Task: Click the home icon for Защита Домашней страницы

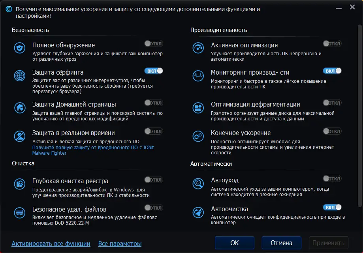Action: click(19, 107)
